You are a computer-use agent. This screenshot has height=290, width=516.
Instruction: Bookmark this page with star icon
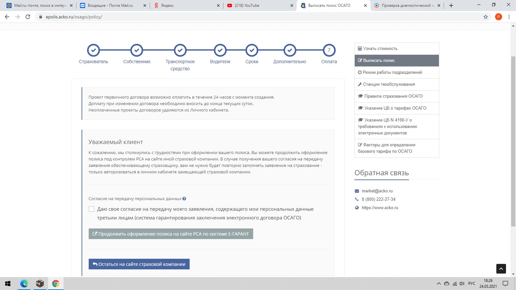(486, 17)
